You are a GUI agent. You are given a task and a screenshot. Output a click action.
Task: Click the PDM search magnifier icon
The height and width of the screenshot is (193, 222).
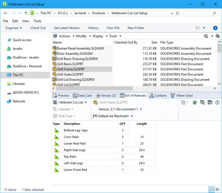206,36
